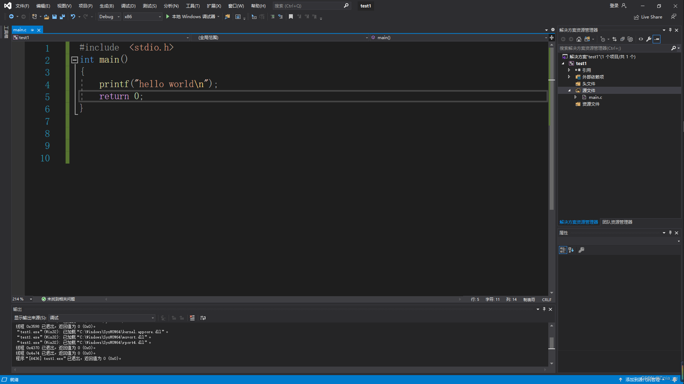This screenshot has width=684, height=384.
Task: Switch to the 团队资源管理器 tab
Action: (x=617, y=222)
